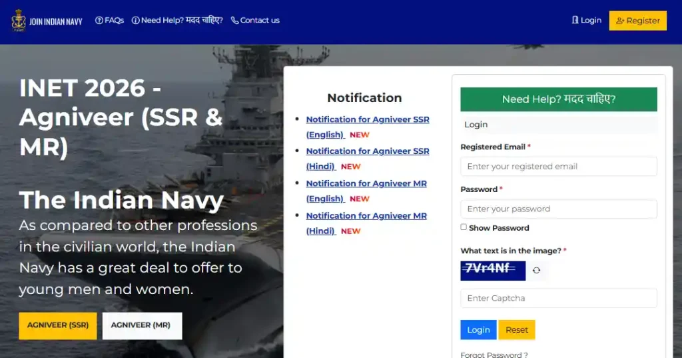Viewport: 682px width, 358px height.
Task: Click the 'INET 2026 - Agniveer (SSR & MR)' heading
Action: point(121,117)
